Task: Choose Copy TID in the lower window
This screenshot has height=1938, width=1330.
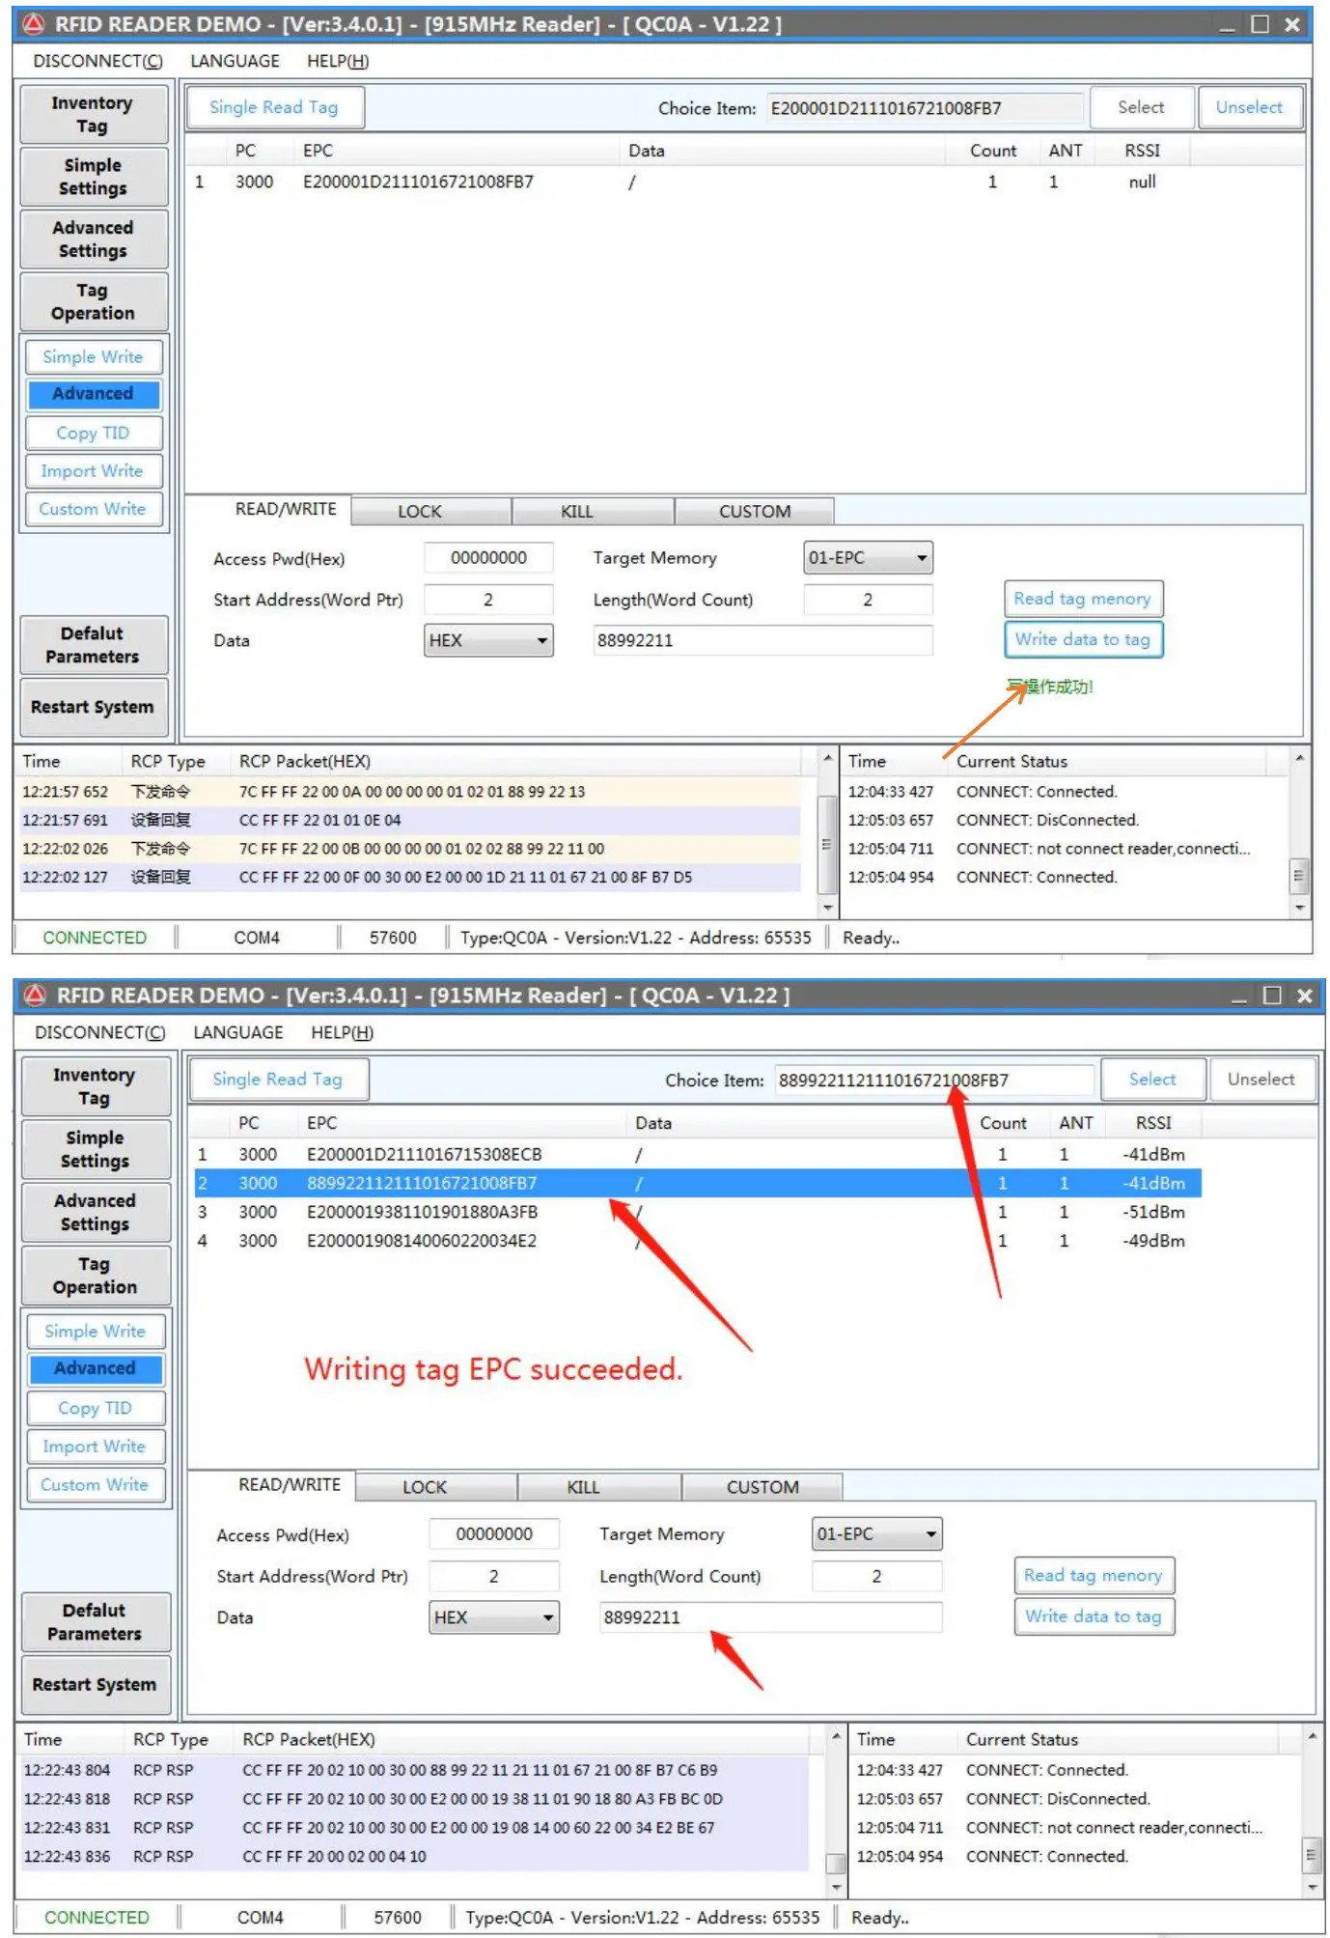Action: (x=96, y=1408)
